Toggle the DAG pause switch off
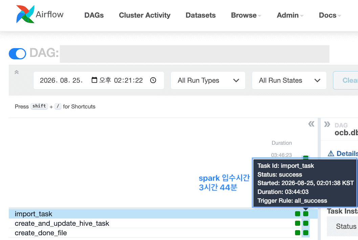Image resolution: width=358 pixels, height=240 pixels. click(17, 54)
